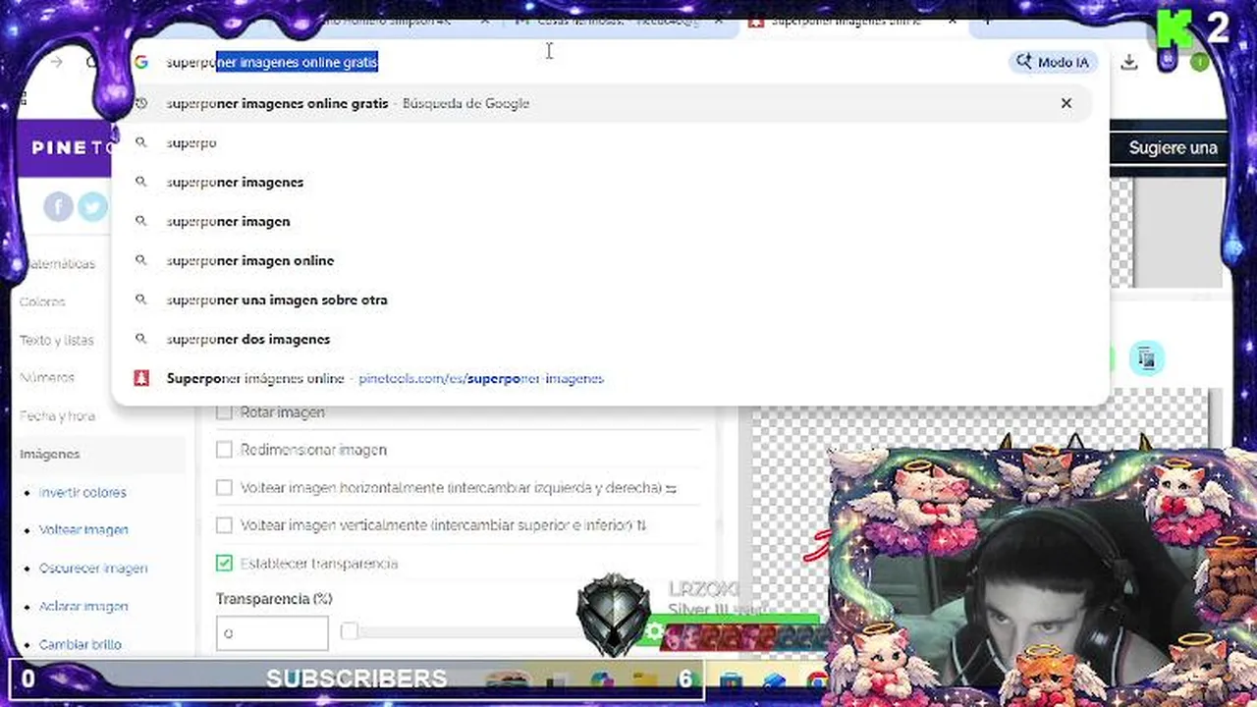Click the Pinetools logo
Viewport: 1257px width, 707px height.
click(x=74, y=147)
